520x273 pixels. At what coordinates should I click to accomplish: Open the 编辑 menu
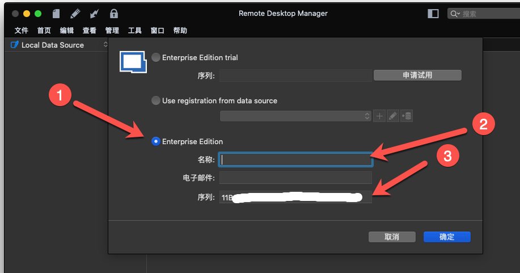(67, 31)
